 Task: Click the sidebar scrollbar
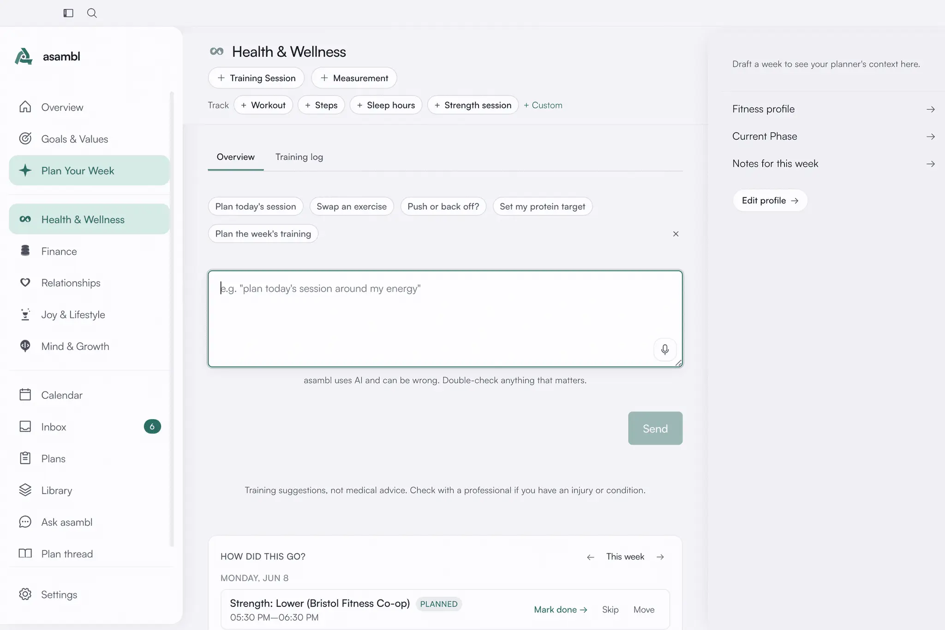click(172, 319)
